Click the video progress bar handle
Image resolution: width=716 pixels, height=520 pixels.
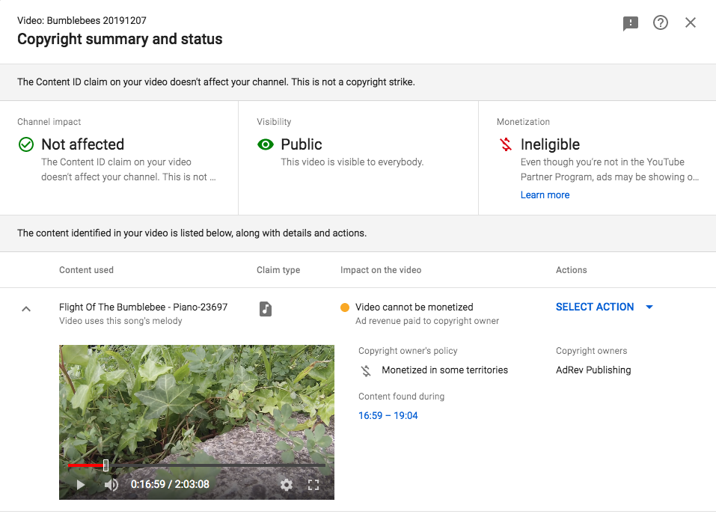(x=106, y=465)
